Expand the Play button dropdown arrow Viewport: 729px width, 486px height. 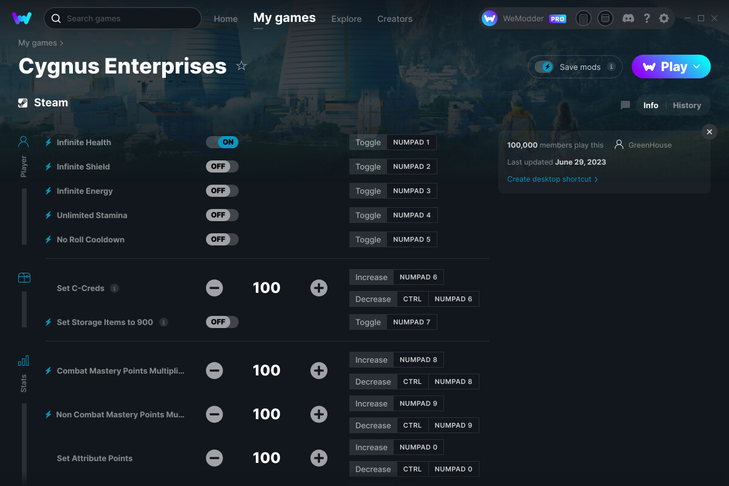tap(697, 67)
